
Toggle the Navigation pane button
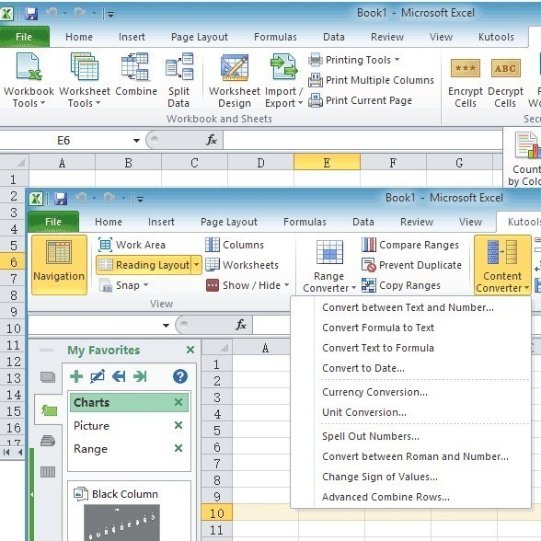(59, 265)
